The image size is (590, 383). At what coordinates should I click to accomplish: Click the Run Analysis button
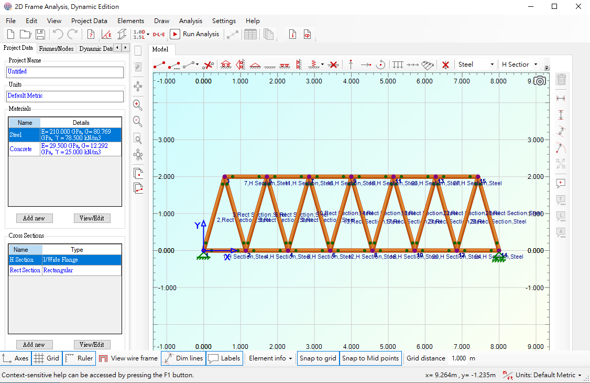tap(194, 34)
